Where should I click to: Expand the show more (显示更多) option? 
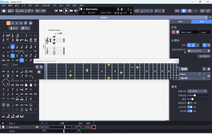click(205, 56)
